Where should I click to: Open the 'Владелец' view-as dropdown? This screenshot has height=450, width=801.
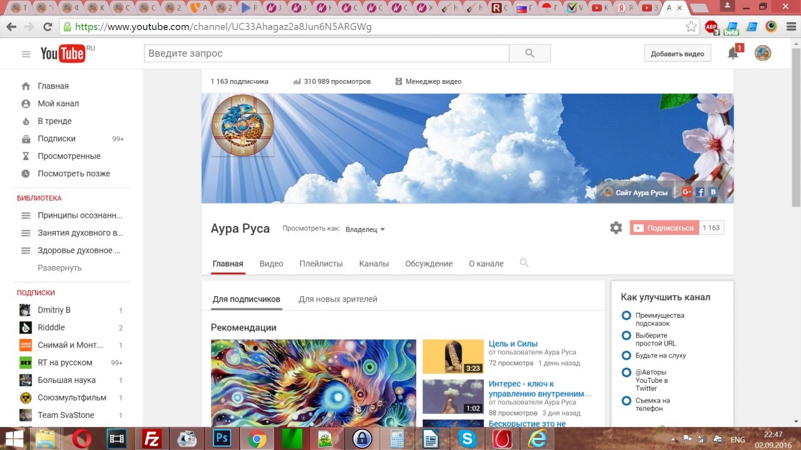pos(365,229)
